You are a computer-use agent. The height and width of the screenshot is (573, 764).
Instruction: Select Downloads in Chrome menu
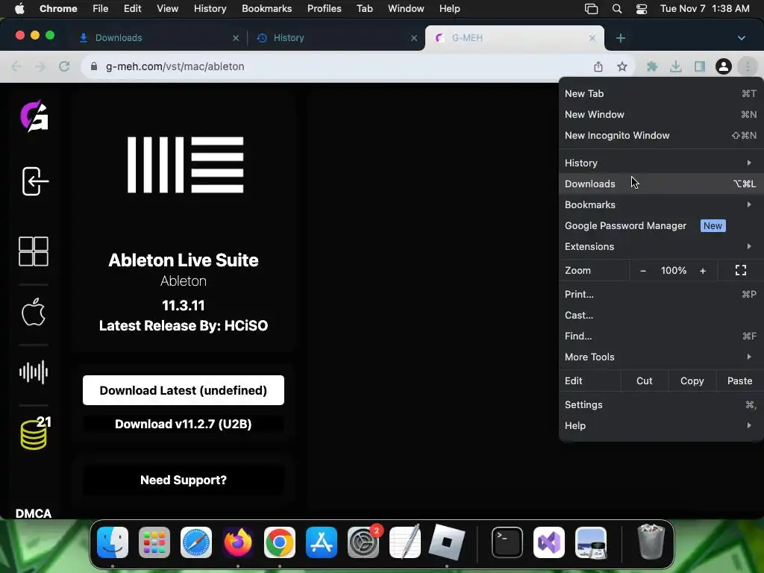coord(661,184)
